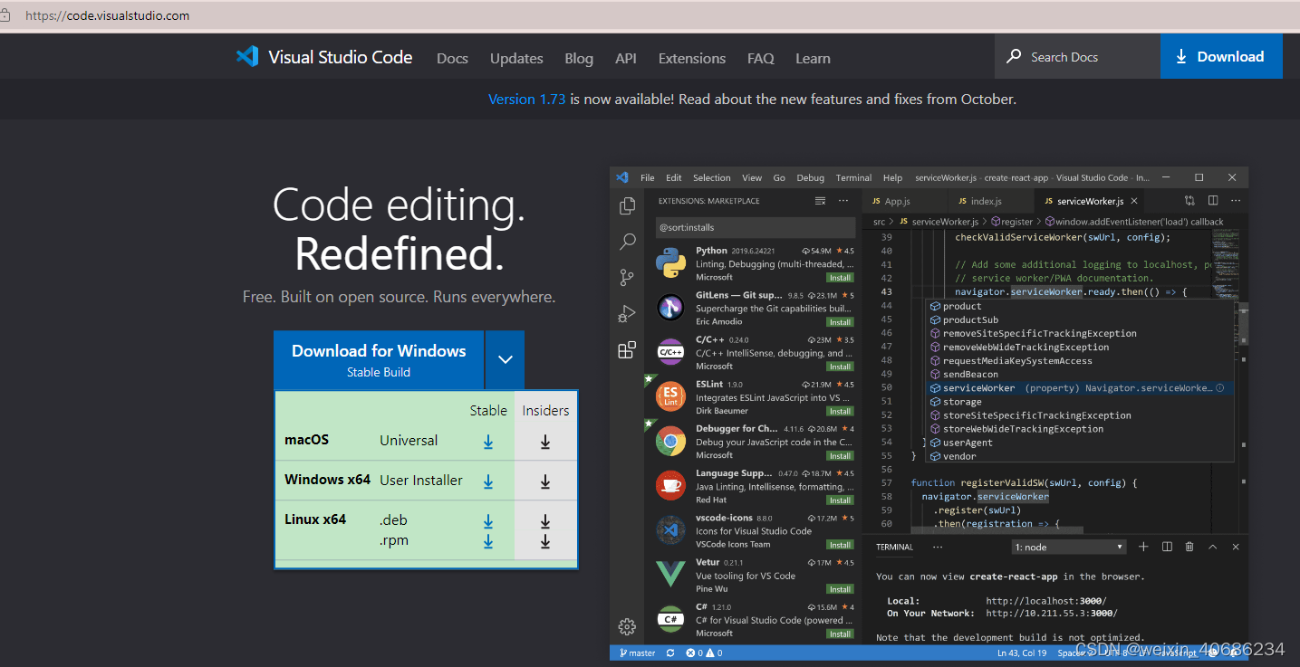Kill the terminal using the trash icon
This screenshot has height=667, width=1300.
pos(1189,547)
